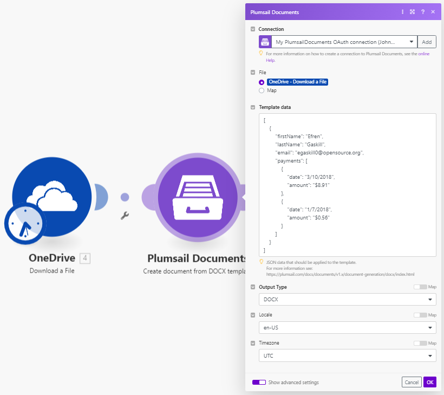This screenshot has width=444, height=395.
Task: Click the "firstName": "Efren" line
Action: point(299,137)
